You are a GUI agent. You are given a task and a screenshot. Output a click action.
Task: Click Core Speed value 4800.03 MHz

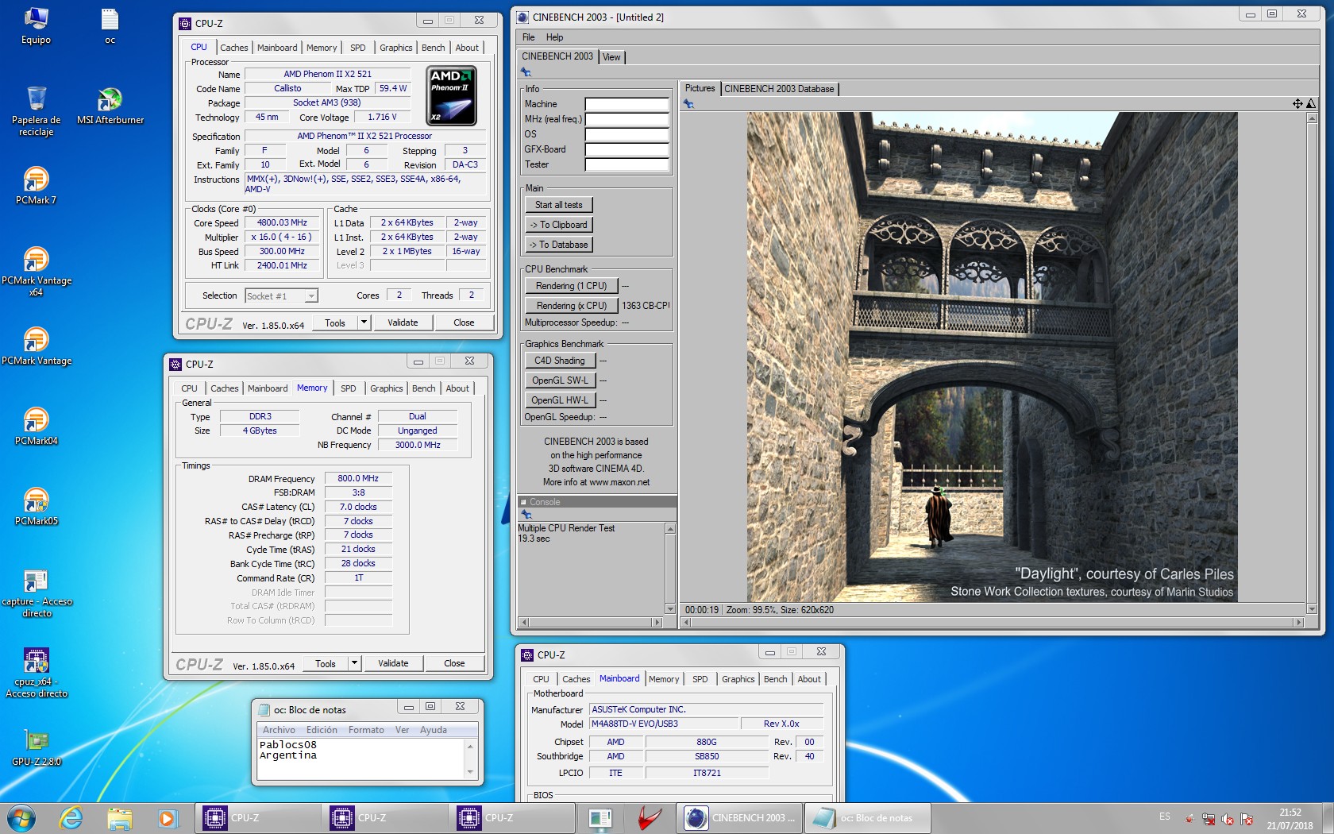pos(282,223)
